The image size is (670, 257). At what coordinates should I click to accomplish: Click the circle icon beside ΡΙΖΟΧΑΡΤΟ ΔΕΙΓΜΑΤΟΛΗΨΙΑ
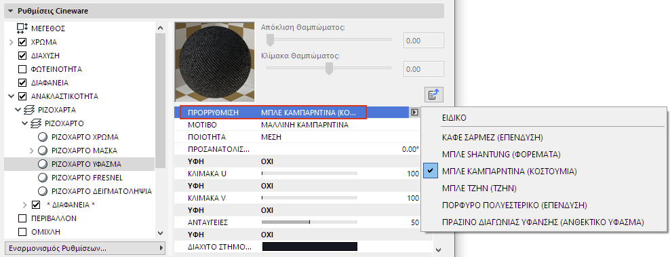(43, 191)
